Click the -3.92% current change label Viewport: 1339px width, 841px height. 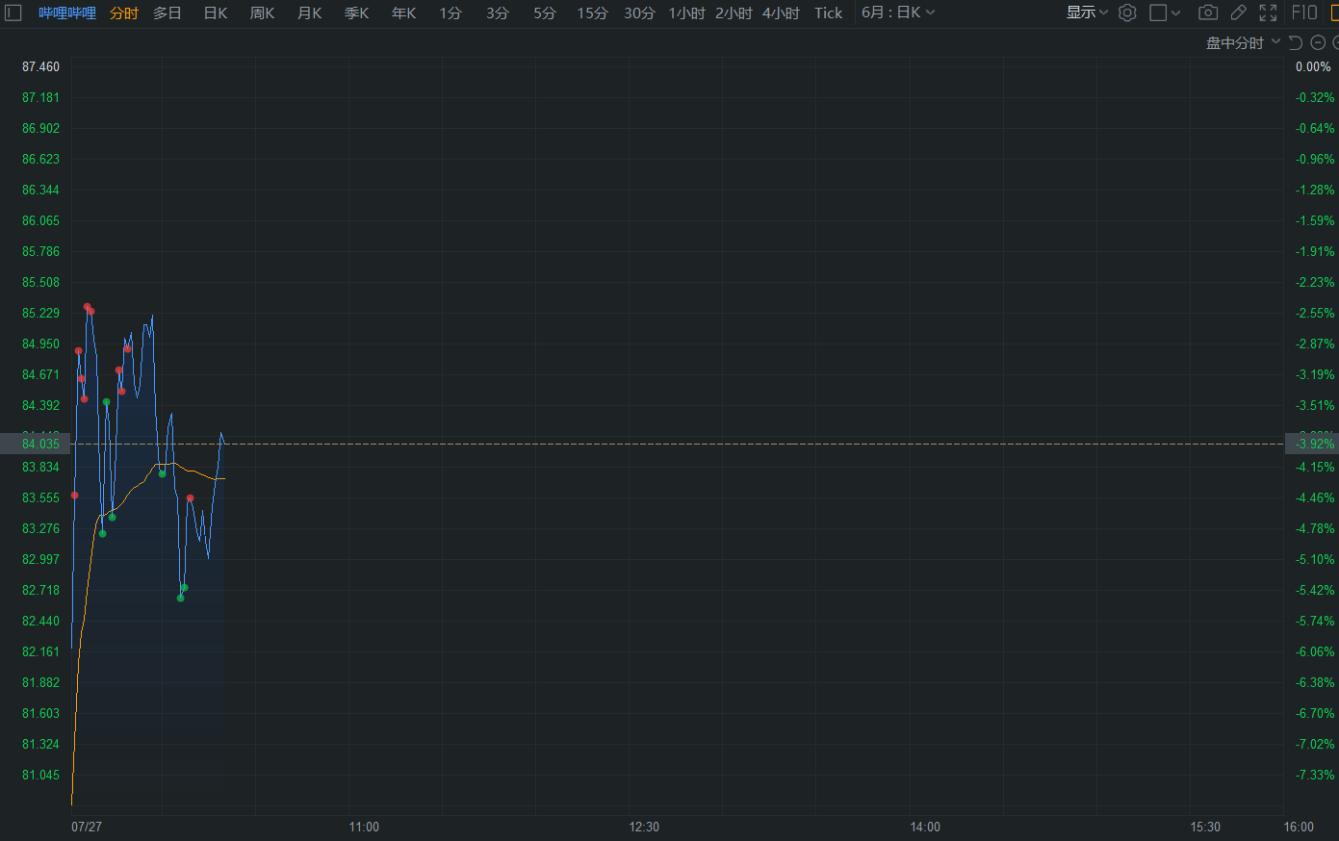tap(1315, 444)
